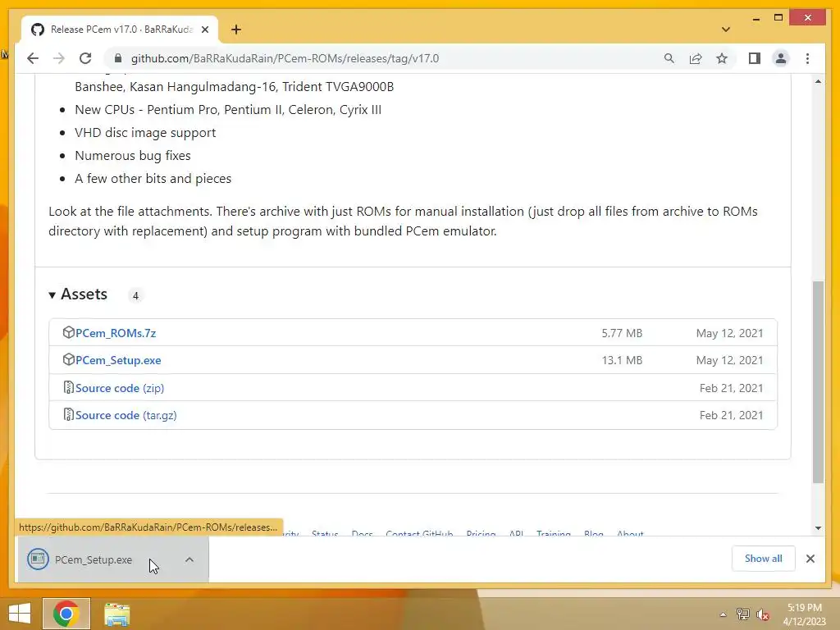Open the tab search dropdown arrow
This screenshot has height=630, width=840.
(x=726, y=30)
